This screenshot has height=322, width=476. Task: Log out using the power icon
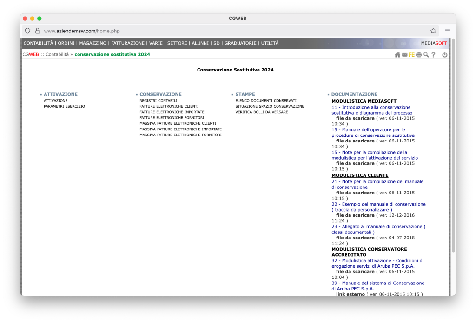[x=445, y=55]
